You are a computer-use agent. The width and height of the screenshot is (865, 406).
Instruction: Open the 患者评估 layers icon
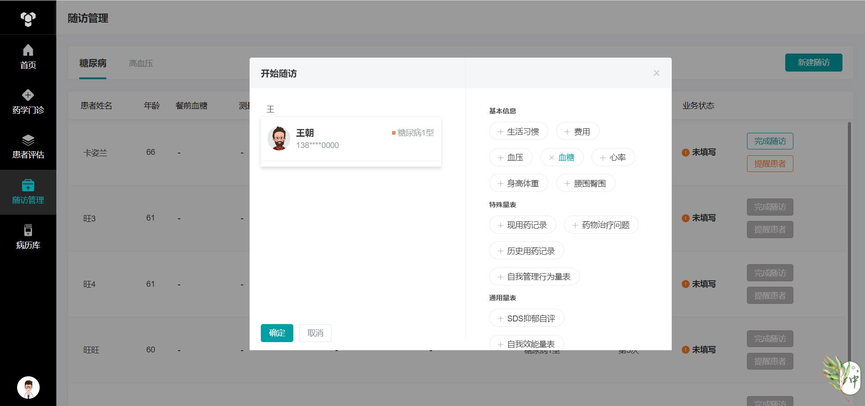(x=28, y=140)
